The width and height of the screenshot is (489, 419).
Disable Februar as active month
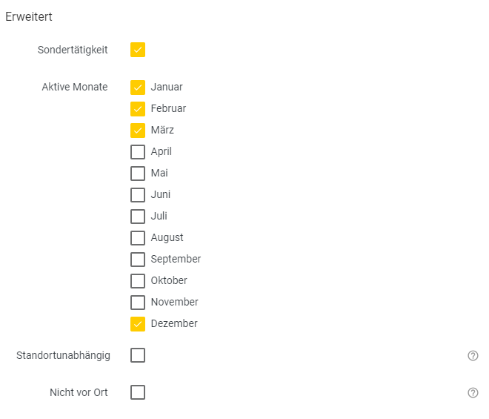[138, 109]
